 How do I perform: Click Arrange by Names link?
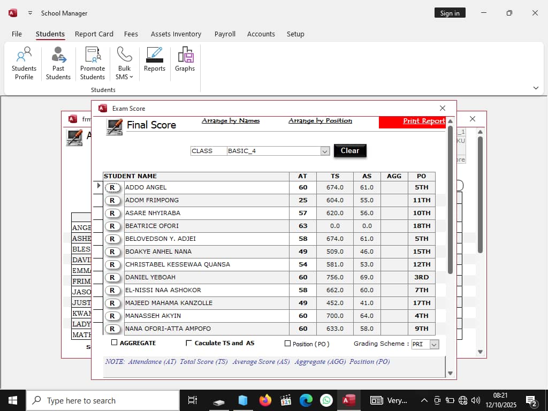click(231, 121)
